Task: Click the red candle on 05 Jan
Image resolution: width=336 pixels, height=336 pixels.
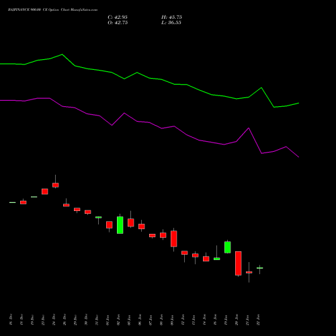Action: [x=131, y=222]
